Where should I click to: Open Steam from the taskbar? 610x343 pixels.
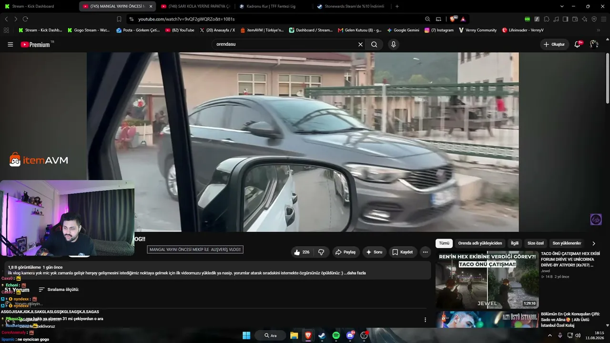pyautogui.click(x=322, y=335)
